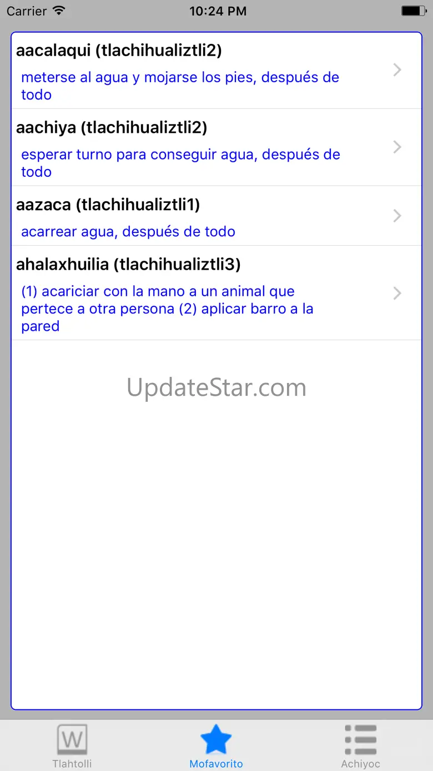Switch to the Tlahtolli tab label
This screenshot has height=771, width=433.
pos(72,764)
